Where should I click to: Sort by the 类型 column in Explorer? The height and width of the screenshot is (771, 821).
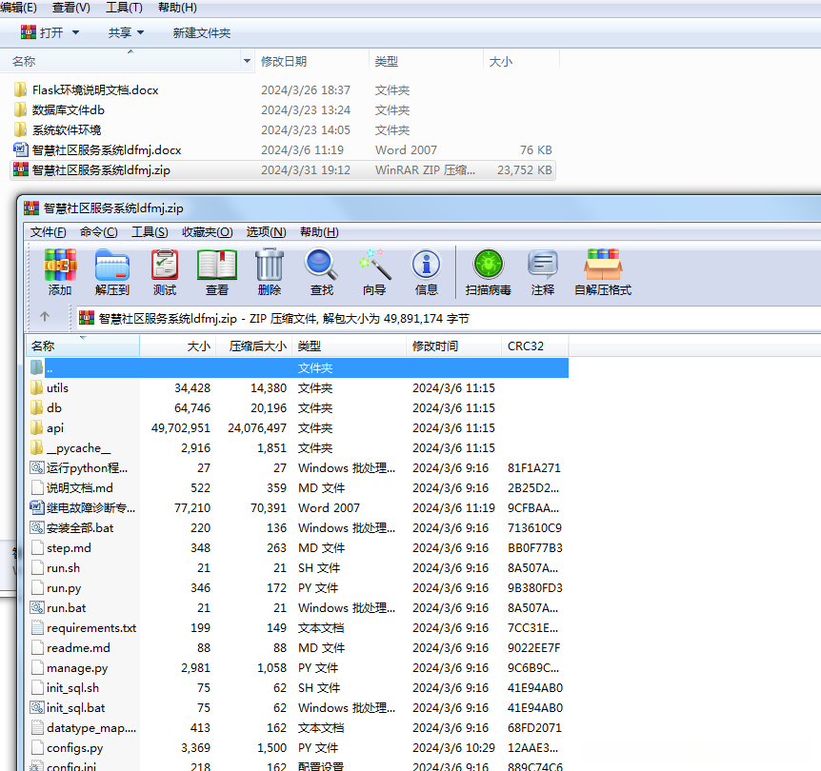coord(426,61)
